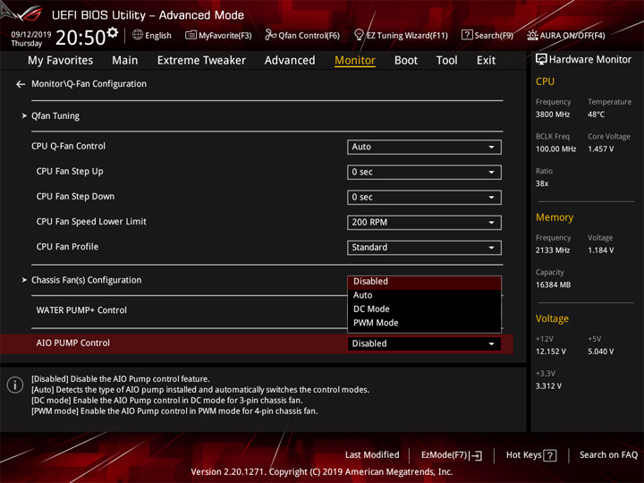
Task: Change language from English
Action: point(158,36)
